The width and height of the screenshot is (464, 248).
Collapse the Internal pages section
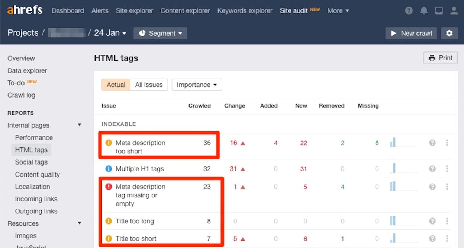[79, 125]
